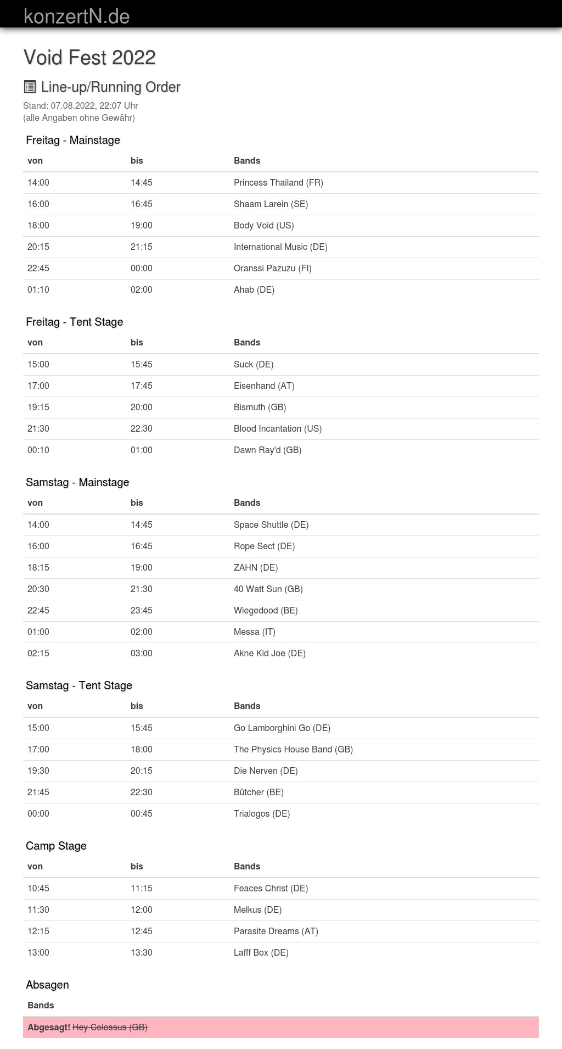
Task: Click the Oranssi Pazuzu (FI) band row
Action: (272, 269)
